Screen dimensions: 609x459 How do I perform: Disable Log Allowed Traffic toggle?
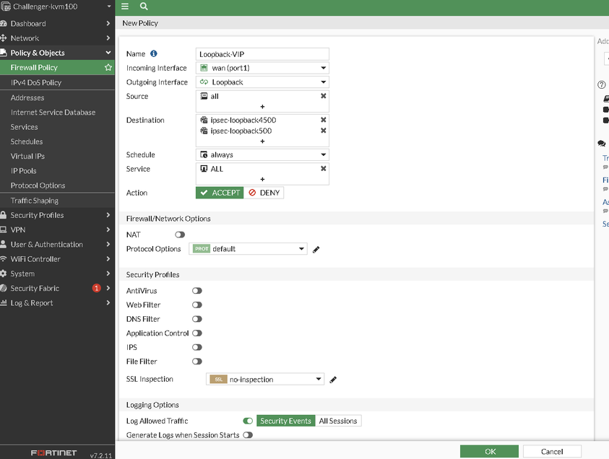coord(248,421)
